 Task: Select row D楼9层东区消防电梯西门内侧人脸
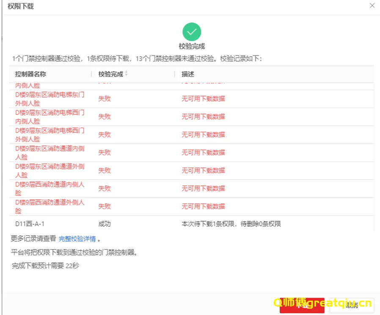click(x=50, y=117)
